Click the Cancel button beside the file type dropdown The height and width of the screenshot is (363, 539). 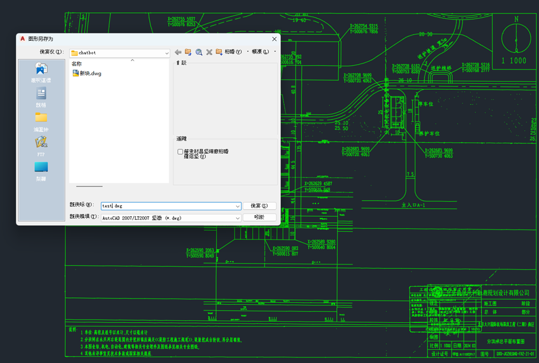pos(259,217)
